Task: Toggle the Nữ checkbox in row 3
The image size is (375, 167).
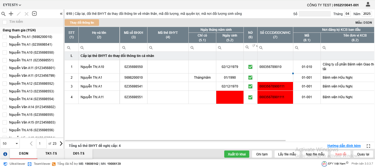Action: tap(250, 86)
